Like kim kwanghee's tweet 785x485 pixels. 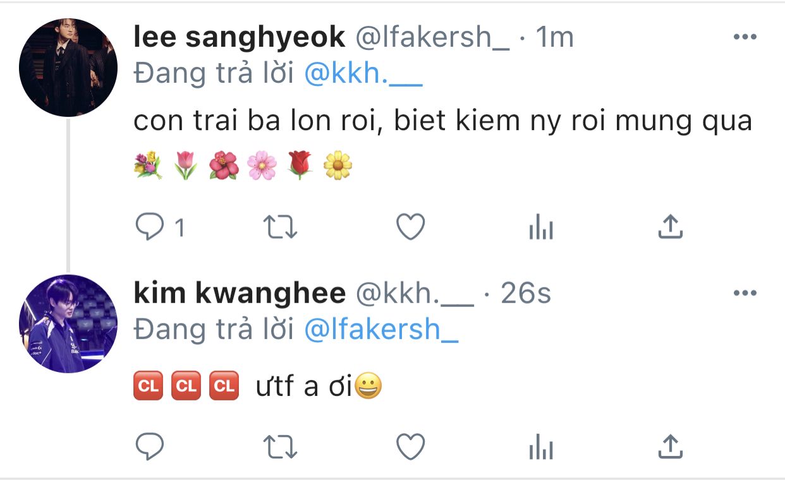point(410,448)
